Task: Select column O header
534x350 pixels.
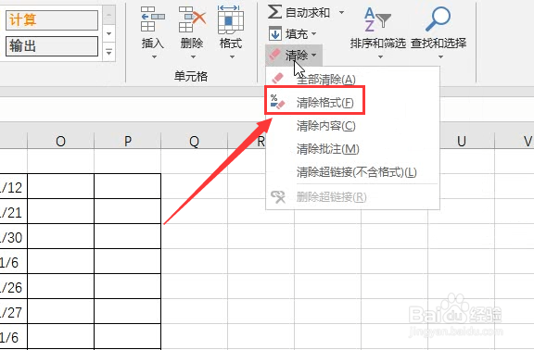Action: tap(60, 141)
